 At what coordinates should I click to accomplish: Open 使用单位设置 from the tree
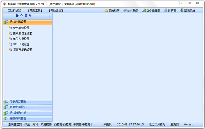21,28
